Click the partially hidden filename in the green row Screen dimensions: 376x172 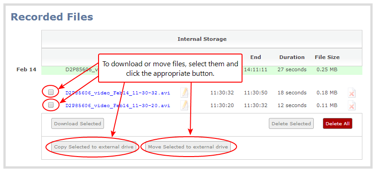tap(82, 69)
